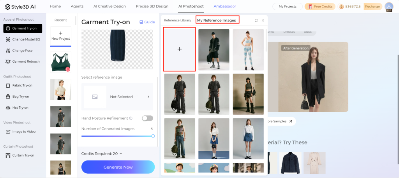This screenshot has width=399, height=178.
Task: Click the reference panel scrollbar
Action: pyautogui.click(x=266, y=41)
